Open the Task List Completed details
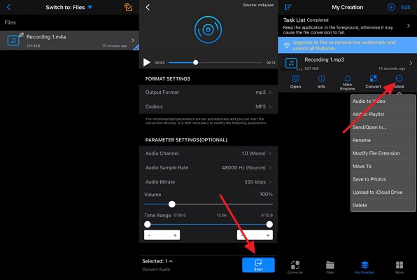Image resolution: width=417 pixels, height=280 pixels. click(x=347, y=26)
